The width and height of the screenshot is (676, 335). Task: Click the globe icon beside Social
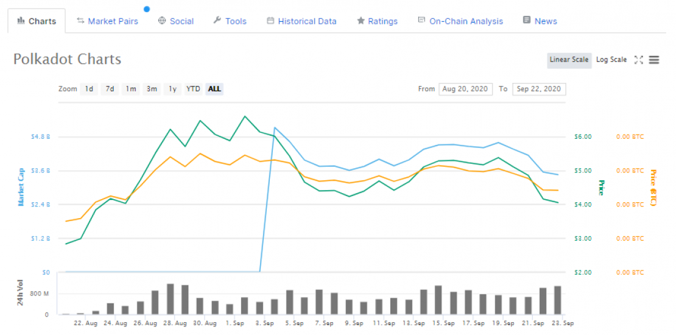coord(162,21)
